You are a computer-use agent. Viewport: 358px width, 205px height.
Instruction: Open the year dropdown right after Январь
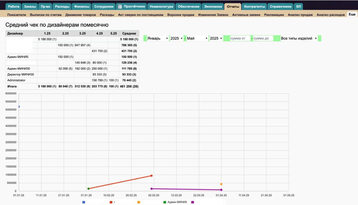[177, 38]
